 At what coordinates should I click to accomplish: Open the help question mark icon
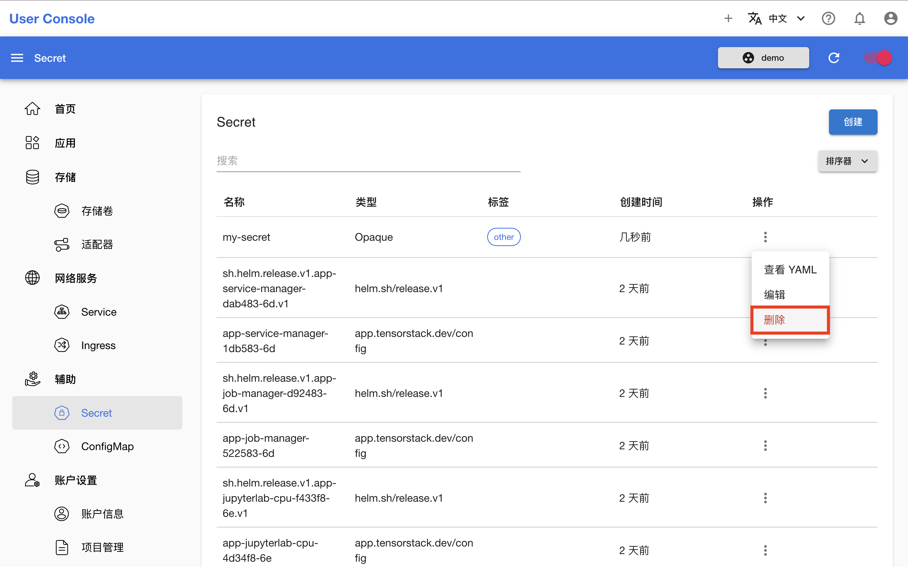828,18
